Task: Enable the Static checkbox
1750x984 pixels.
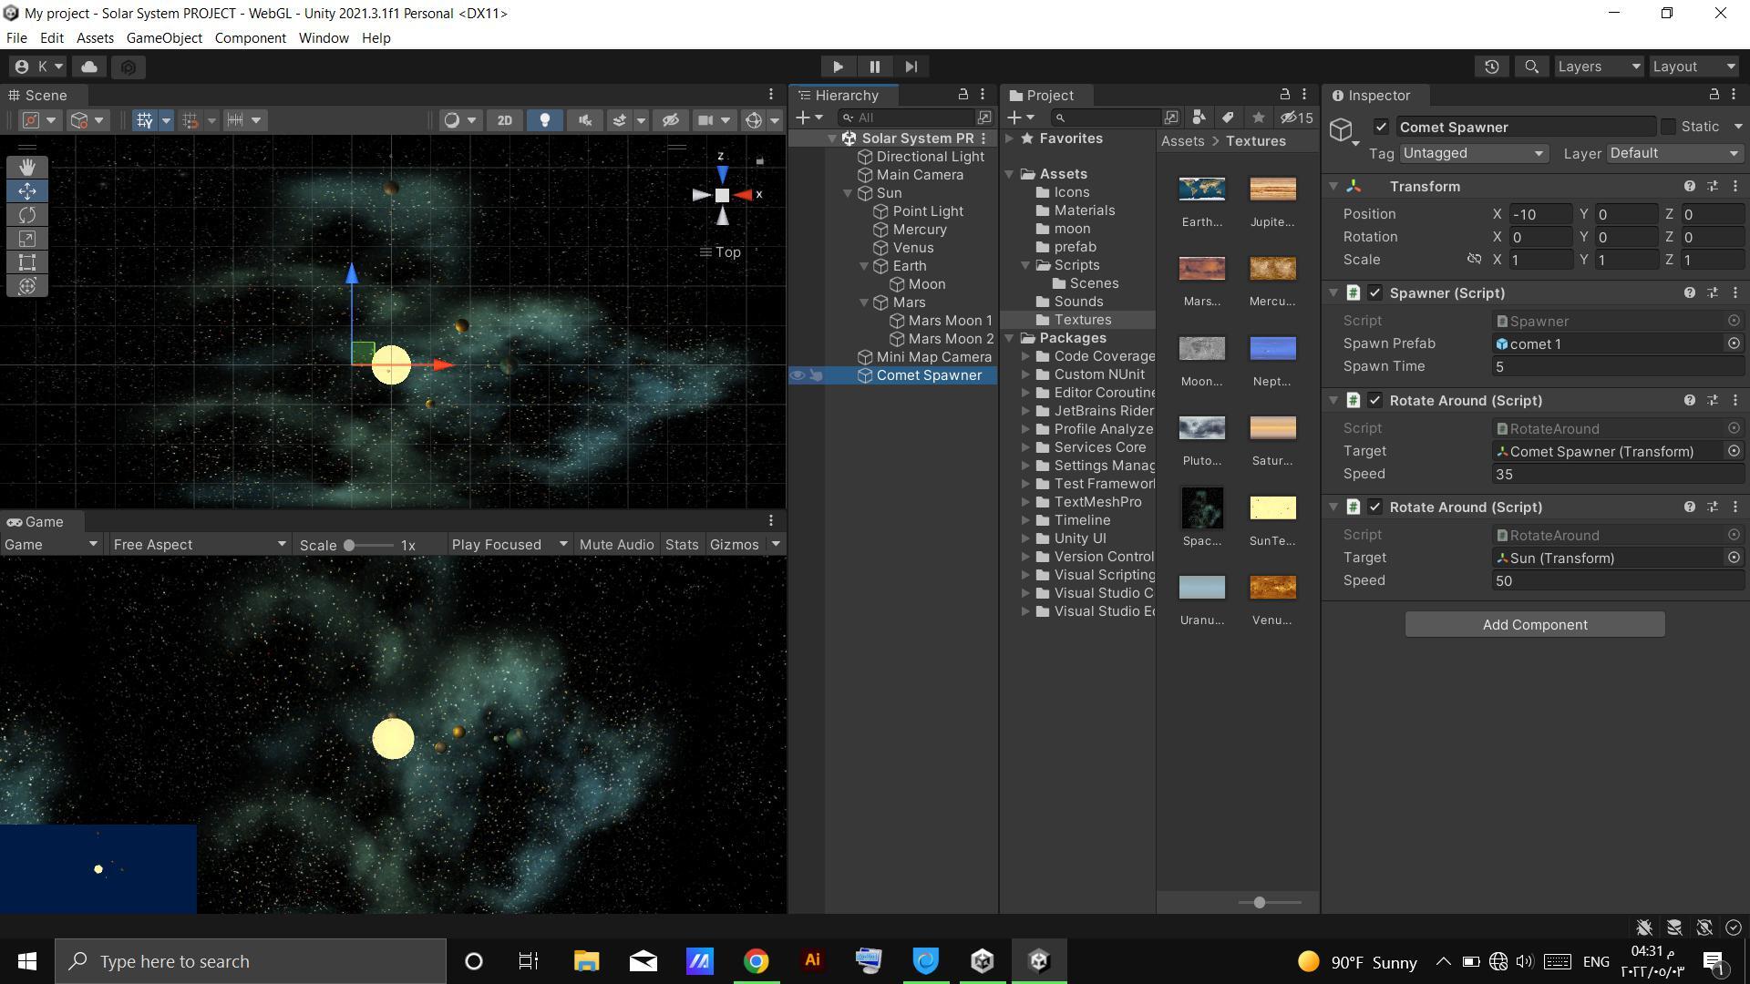Action: (x=1668, y=127)
